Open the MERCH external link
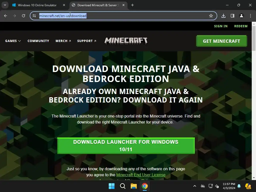 [63, 41]
